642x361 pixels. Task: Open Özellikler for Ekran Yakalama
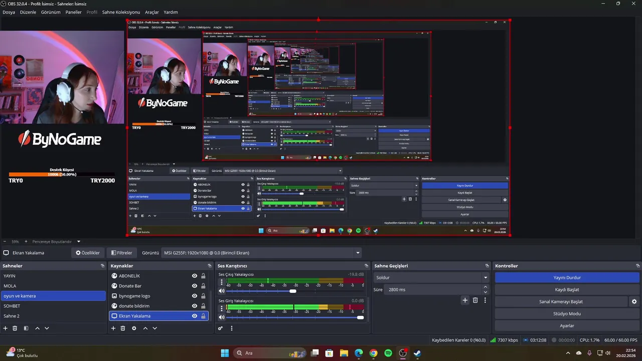pyautogui.click(x=88, y=253)
